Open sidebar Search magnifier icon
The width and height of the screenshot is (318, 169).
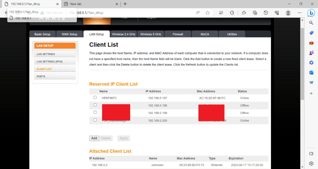click(x=311, y=23)
